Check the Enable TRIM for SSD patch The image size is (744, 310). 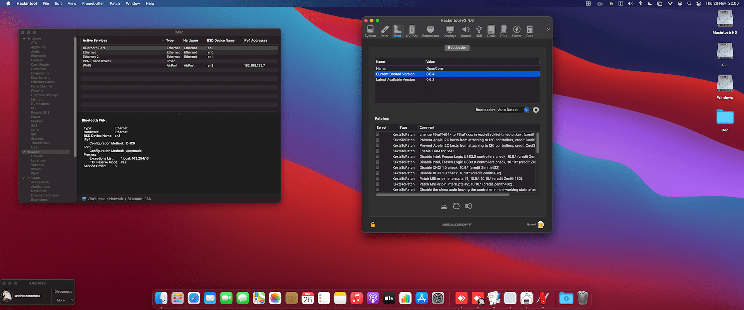[x=377, y=151]
